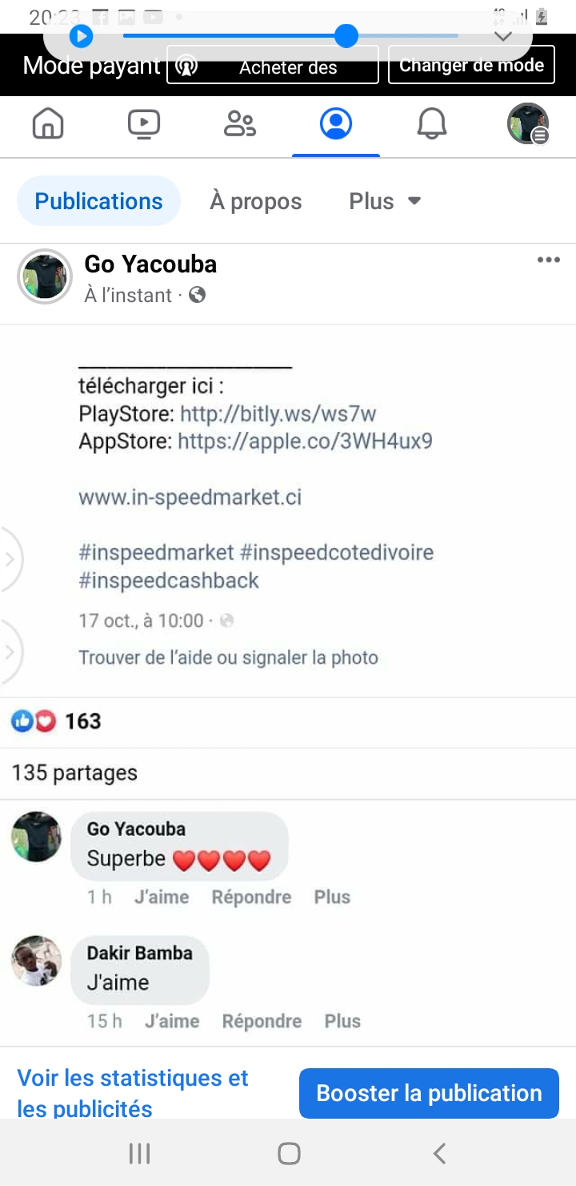The height and width of the screenshot is (1186, 576).
Task: Switch to the À propos tab
Action: click(x=256, y=201)
